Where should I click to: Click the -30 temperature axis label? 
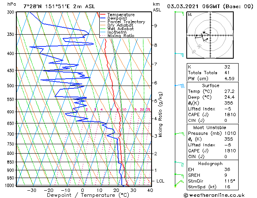click(x=31, y=190)
